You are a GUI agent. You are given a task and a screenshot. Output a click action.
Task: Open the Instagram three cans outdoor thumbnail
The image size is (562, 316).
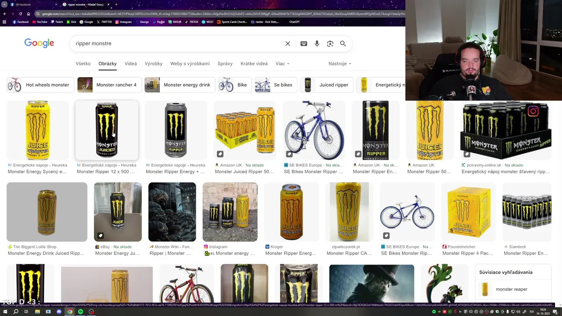pyautogui.click(x=230, y=212)
